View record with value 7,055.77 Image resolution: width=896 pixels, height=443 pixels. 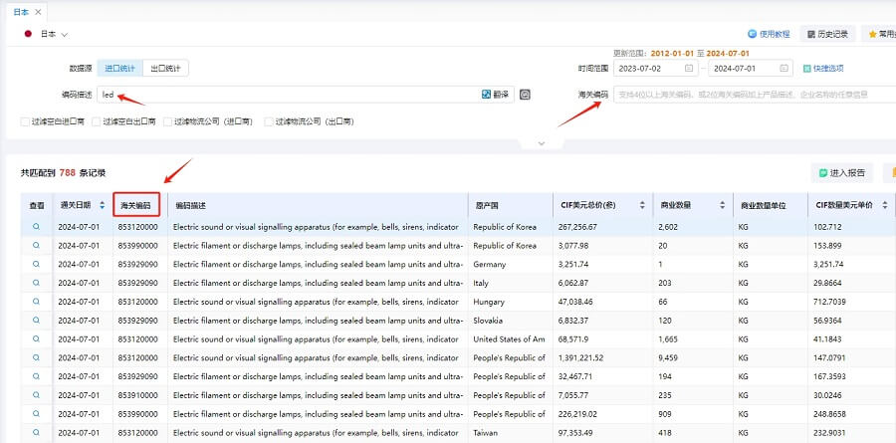(x=36, y=395)
